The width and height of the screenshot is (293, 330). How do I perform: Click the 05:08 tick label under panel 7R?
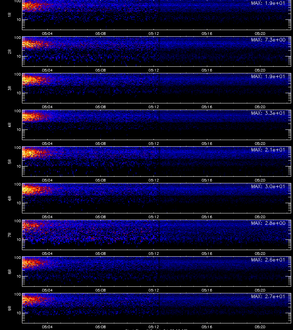click(x=100, y=253)
